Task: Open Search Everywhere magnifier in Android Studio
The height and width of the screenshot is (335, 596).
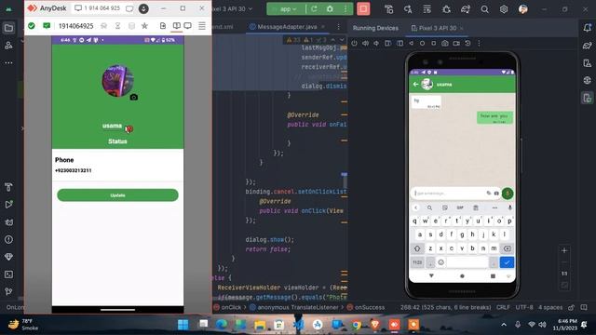Action: pos(484,9)
